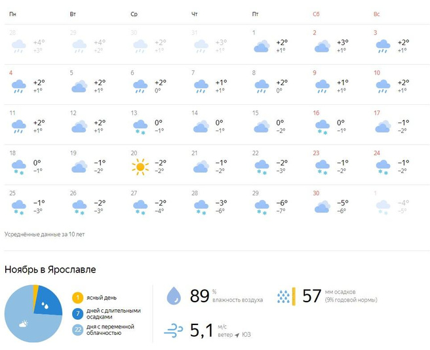Image resolution: width=430 pixels, height=350 pixels.
Task: Click the cloudy icon on November 30
Action: (322, 207)
